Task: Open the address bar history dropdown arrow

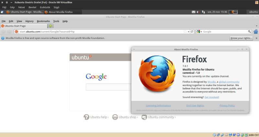Action: 188,31
